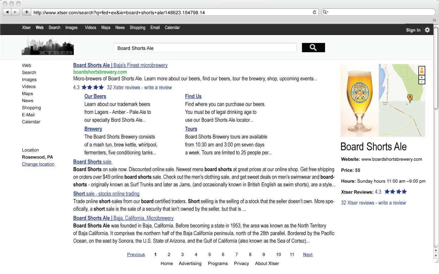Click Privacy footer link
Viewport: 439px width, 274px height.
(x=241, y=264)
